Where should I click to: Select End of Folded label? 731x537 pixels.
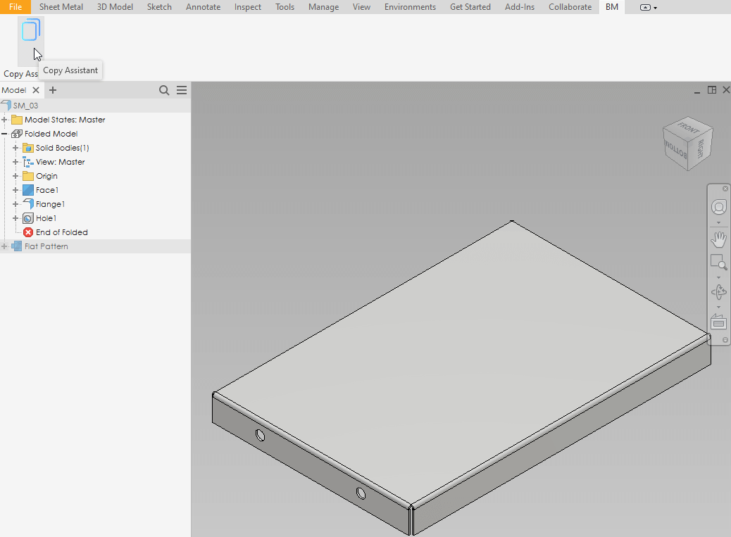click(x=61, y=232)
